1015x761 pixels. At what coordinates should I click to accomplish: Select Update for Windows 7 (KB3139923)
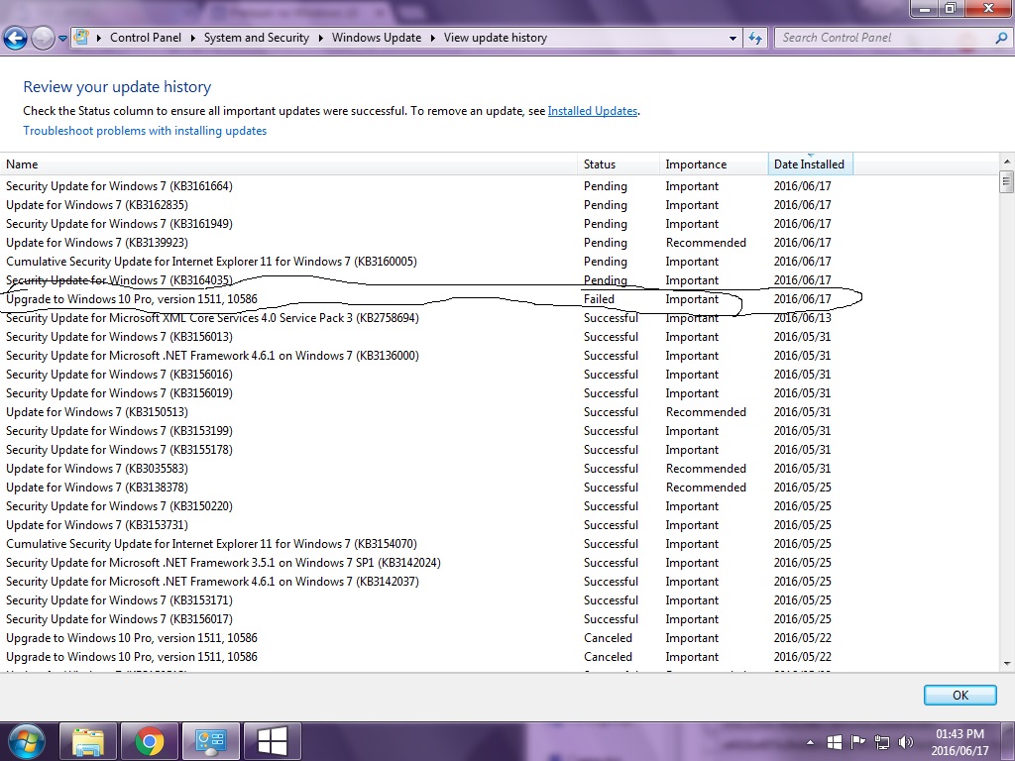pos(426,243)
